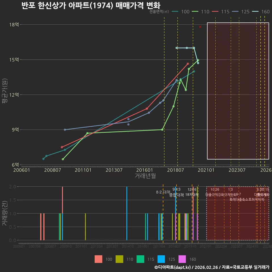The height and width of the screenshot is (272, 272).
Task: Click the 12억 price axis label
Action: 14,95
